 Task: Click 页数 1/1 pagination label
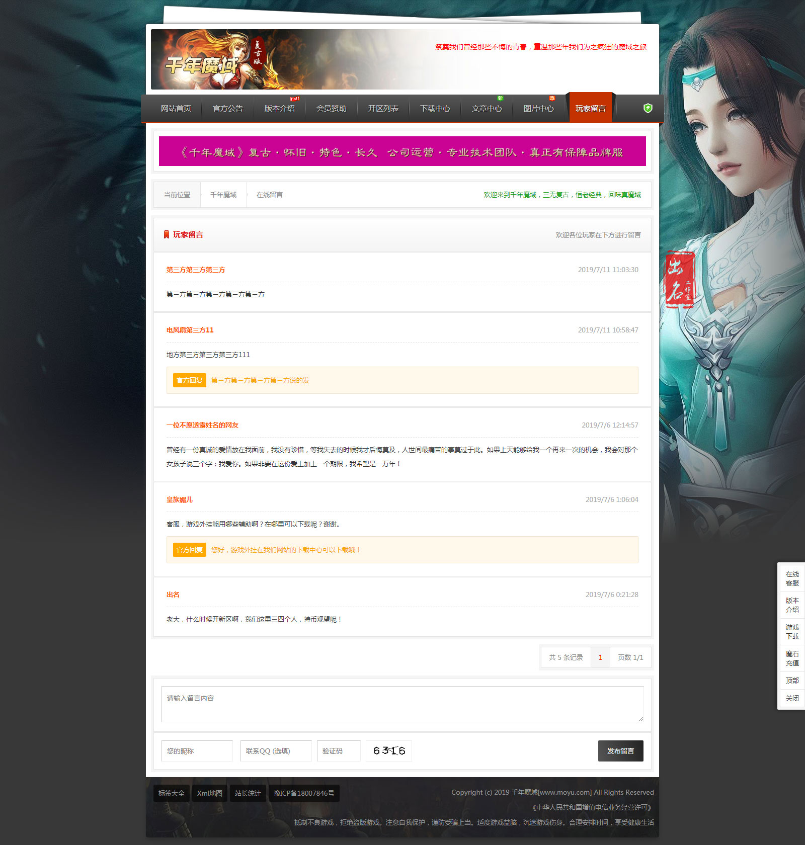pos(630,657)
